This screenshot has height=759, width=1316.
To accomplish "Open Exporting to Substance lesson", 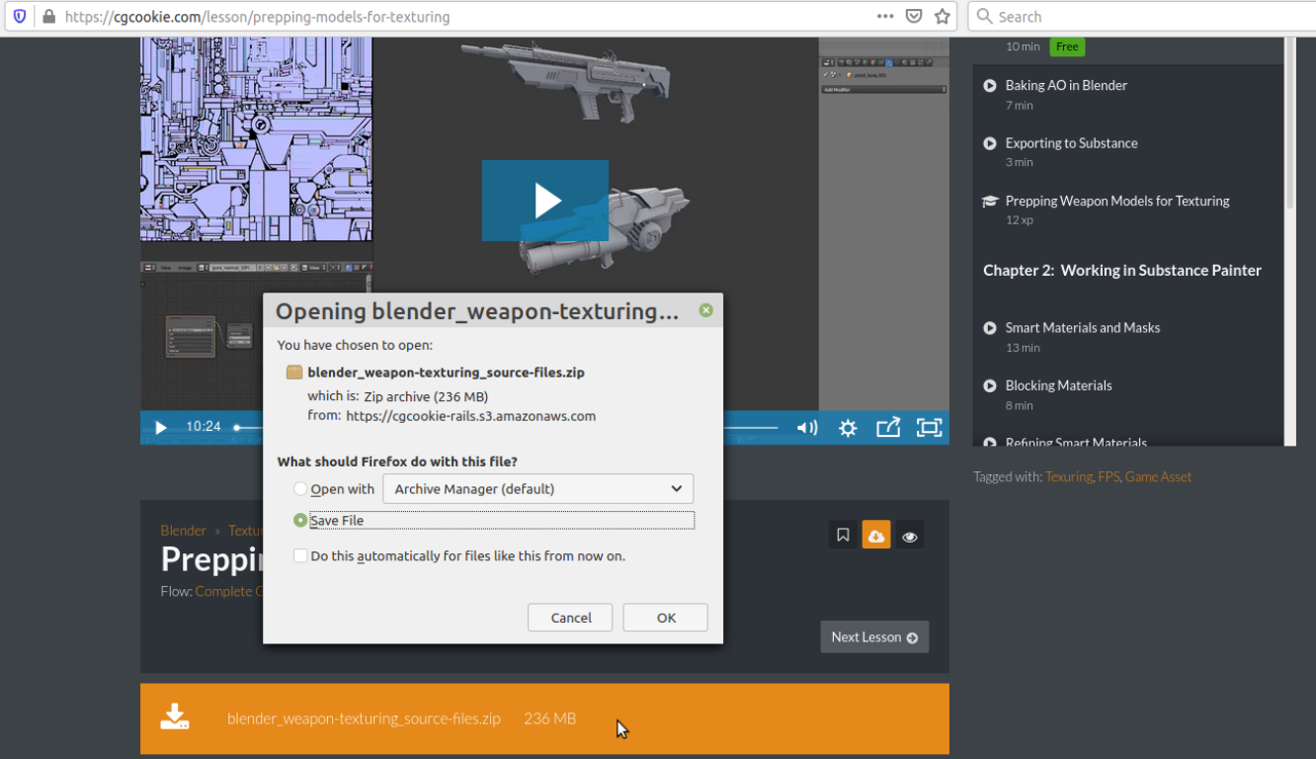I will (x=1071, y=143).
